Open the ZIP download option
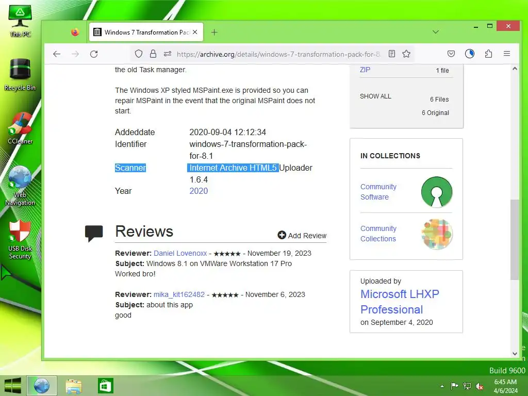This screenshot has width=528, height=396. coord(365,70)
